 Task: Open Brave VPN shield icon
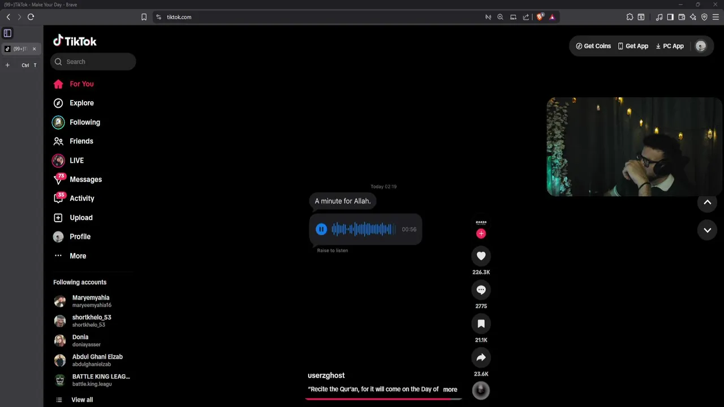point(704,17)
